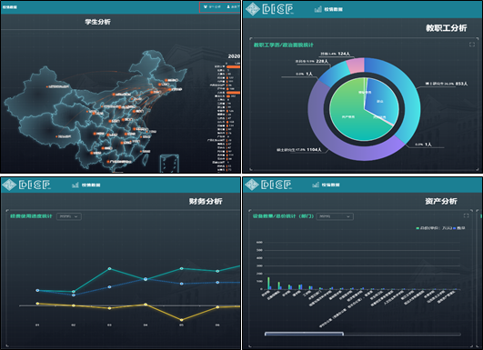Toggle the blue quantity legend item in the asset chart
The image size is (483, 350).
tap(458, 228)
